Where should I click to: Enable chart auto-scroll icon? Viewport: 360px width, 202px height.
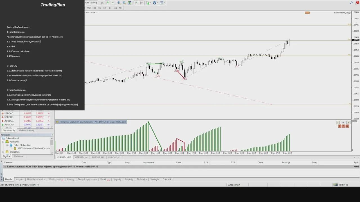pos(136,3)
